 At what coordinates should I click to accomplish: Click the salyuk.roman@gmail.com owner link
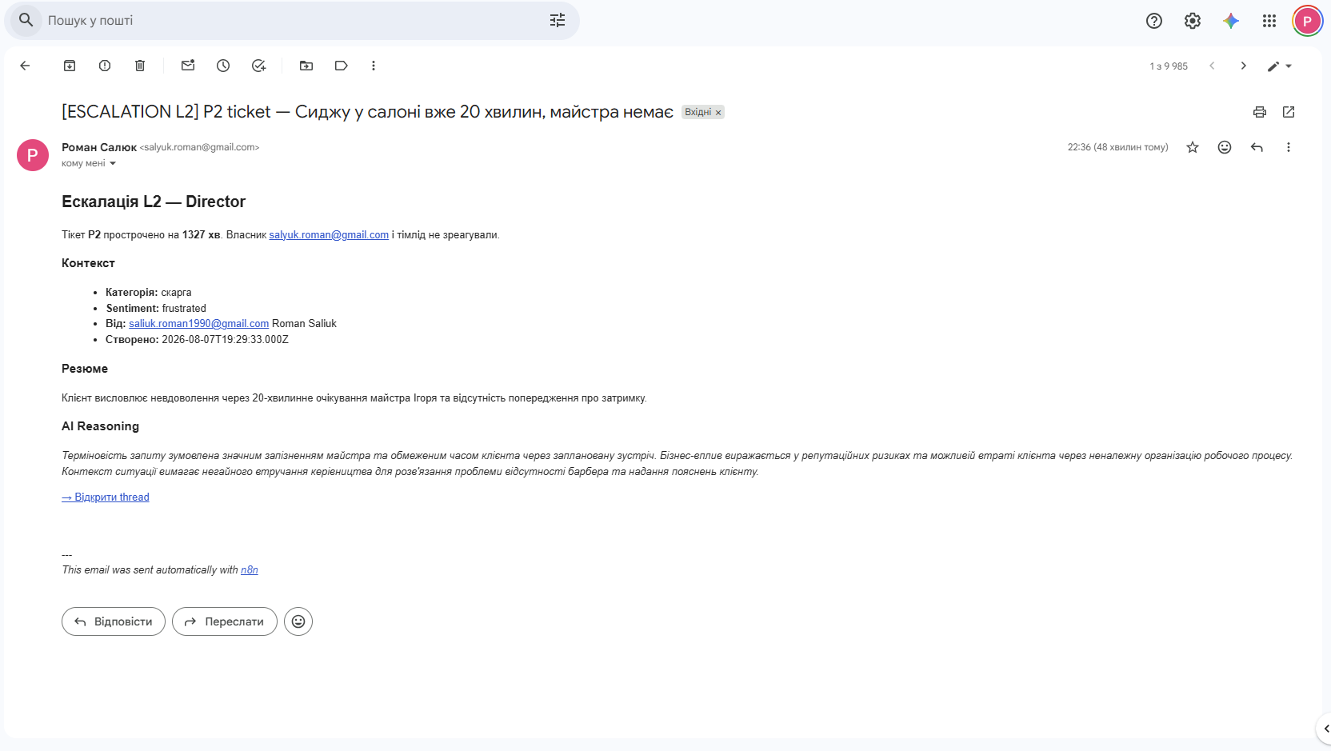pos(329,235)
